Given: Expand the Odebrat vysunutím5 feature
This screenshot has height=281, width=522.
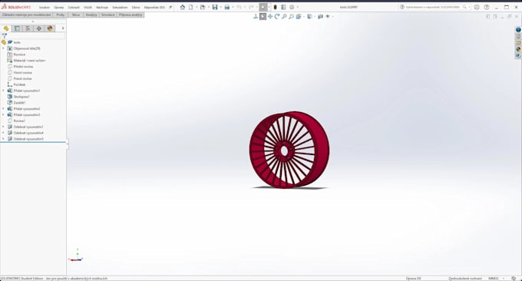Looking at the screenshot, I should [3, 139].
